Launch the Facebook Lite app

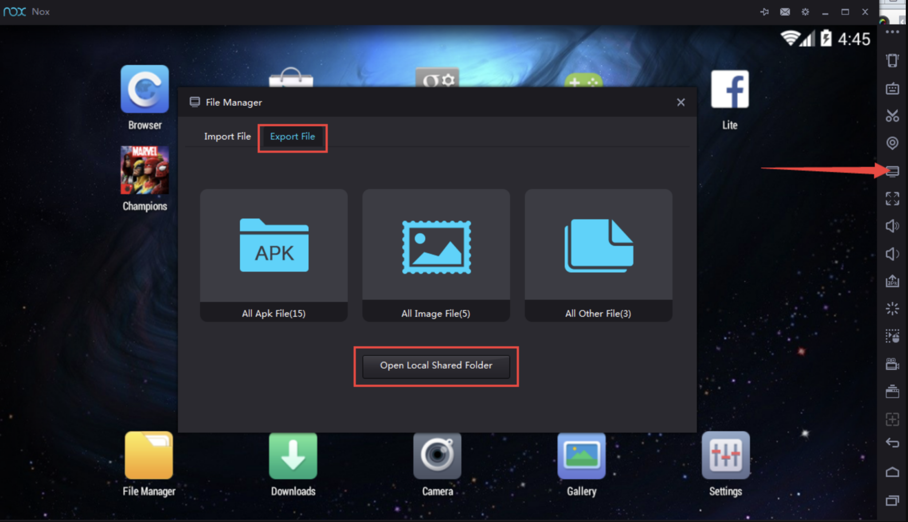click(729, 90)
